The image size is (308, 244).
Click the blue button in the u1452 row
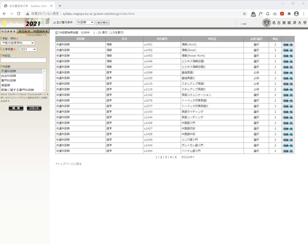coord(288,51)
